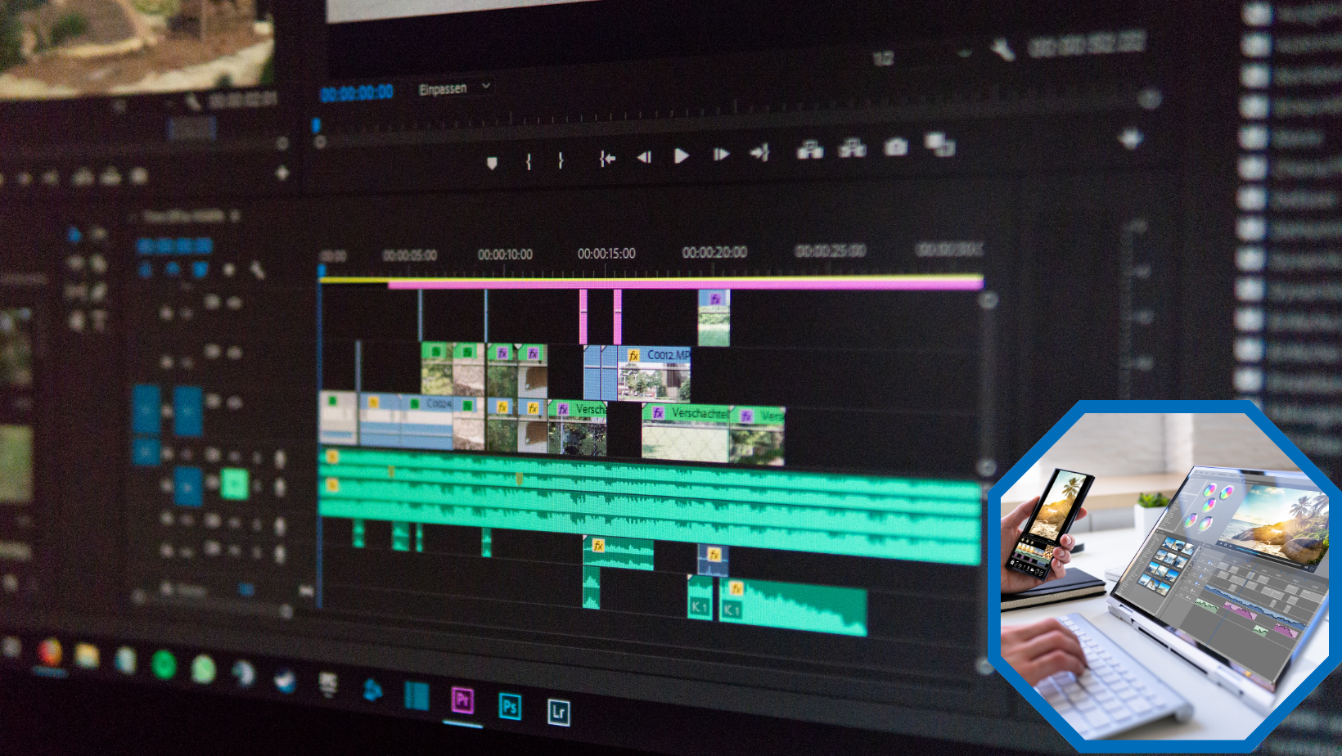Click the blue 00:00:00:00 program timecode

(x=357, y=93)
